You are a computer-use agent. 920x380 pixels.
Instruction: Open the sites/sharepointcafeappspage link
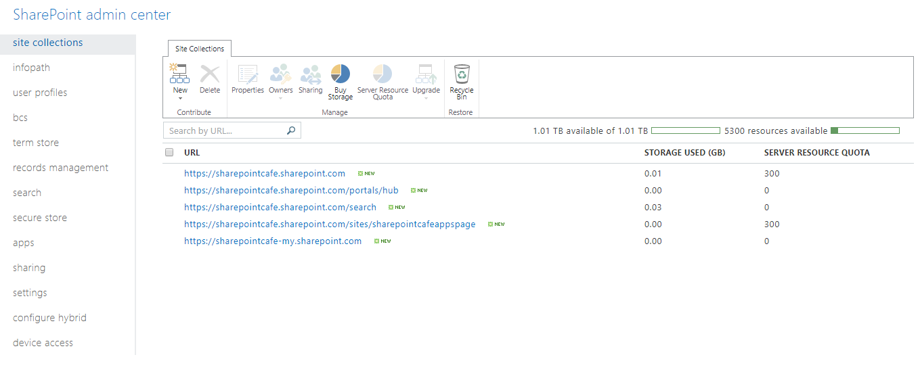[x=330, y=224]
